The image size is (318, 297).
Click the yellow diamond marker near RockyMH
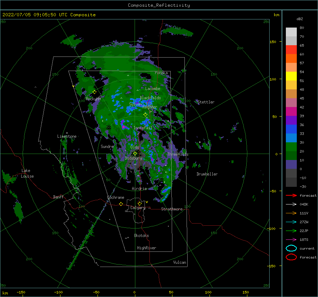(94, 92)
